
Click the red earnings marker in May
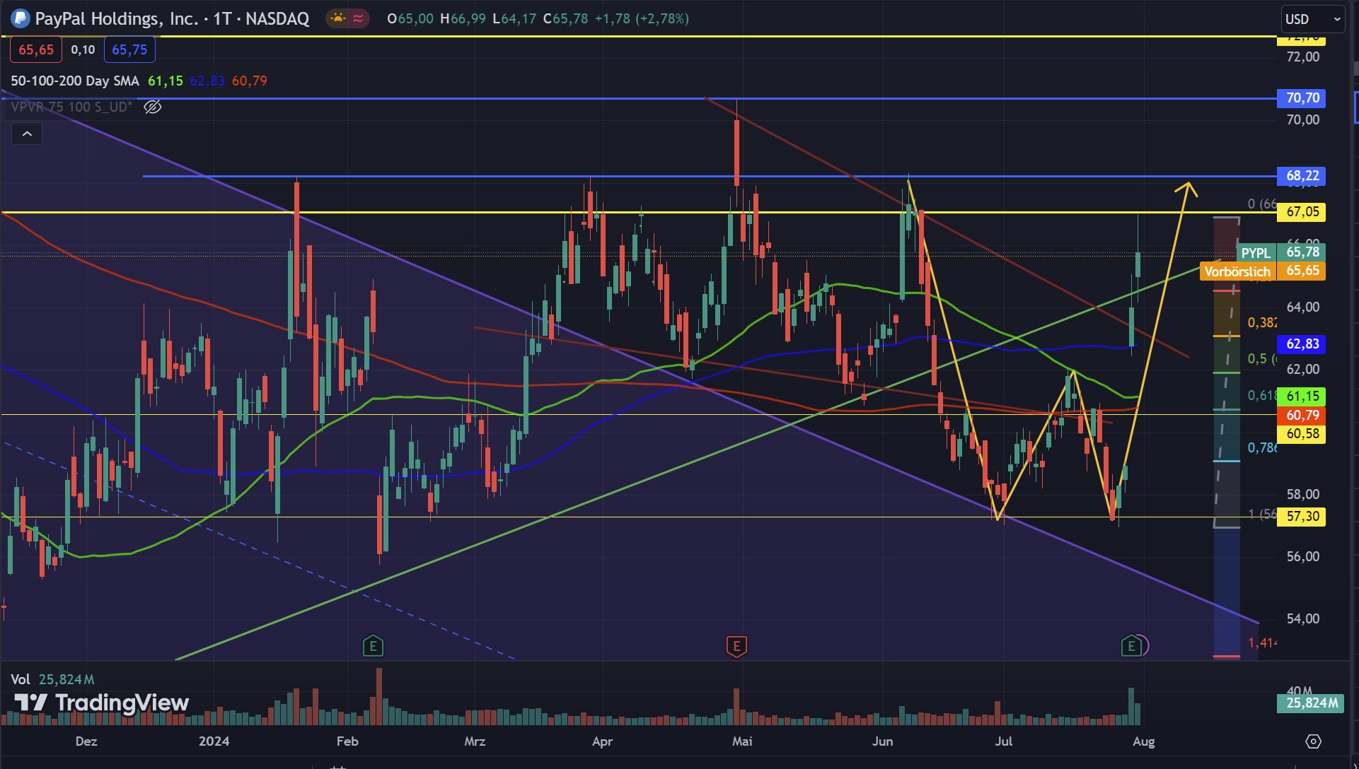(x=736, y=646)
